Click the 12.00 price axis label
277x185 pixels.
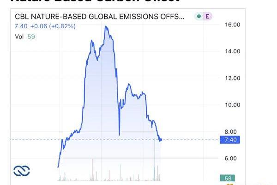click(232, 78)
